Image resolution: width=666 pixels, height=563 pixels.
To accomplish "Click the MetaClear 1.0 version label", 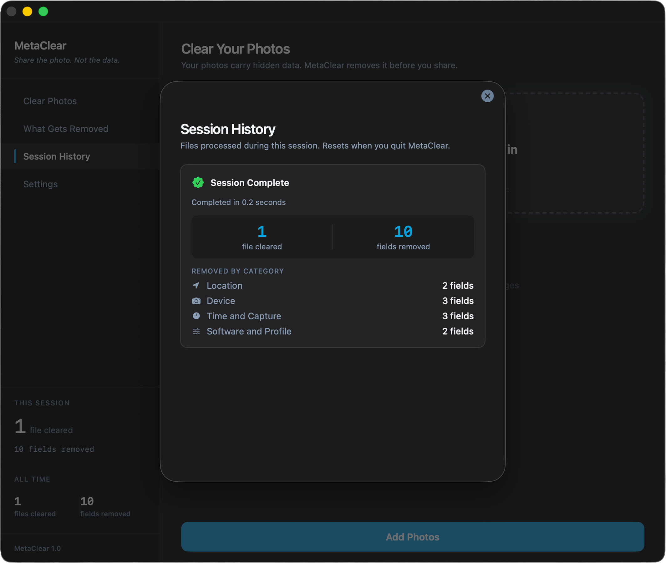I will click(x=37, y=548).
